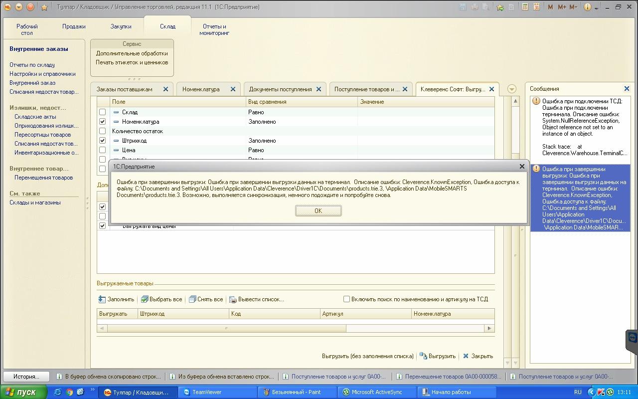Open the Рабочий стол section
This screenshot has height=399, width=638.
[x=27, y=29]
